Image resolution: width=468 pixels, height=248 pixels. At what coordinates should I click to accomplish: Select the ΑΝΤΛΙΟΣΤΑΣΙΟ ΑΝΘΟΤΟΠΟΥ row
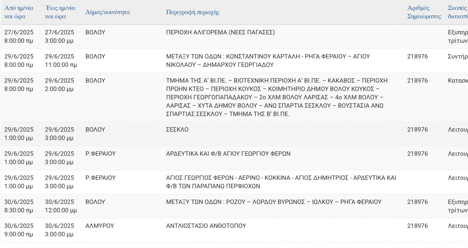coord(234,230)
